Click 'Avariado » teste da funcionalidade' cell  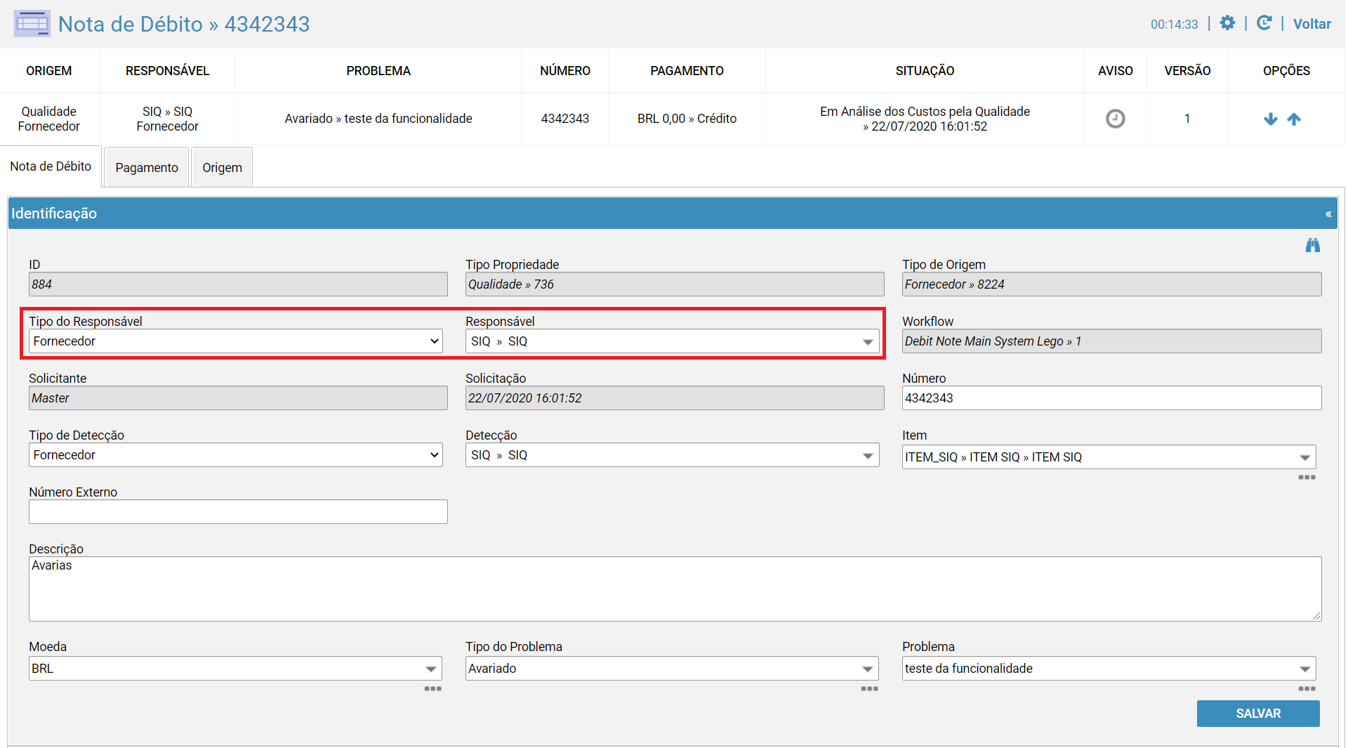[378, 119]
